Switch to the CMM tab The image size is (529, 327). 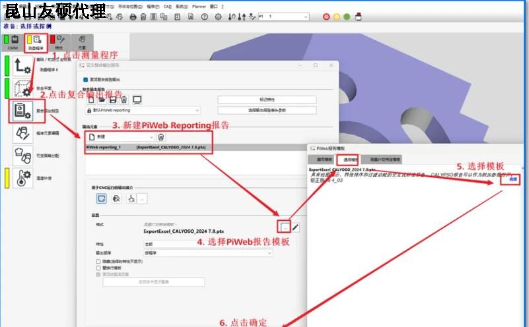[12, 42]
